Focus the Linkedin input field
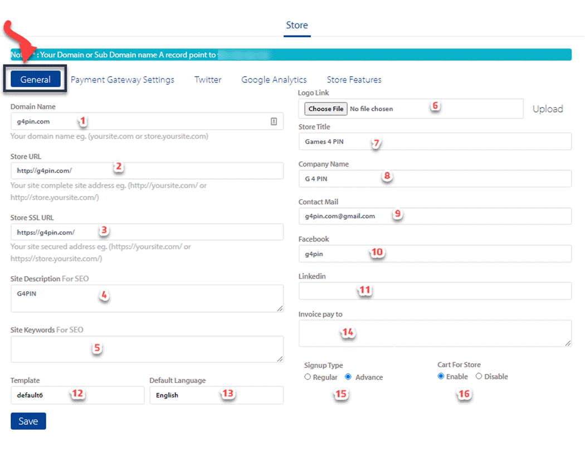This screenshot has width=585, height=458. coord(435,290)
